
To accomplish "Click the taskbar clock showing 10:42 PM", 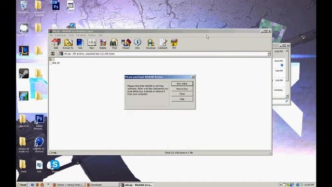I will click(x=309, y=185).
